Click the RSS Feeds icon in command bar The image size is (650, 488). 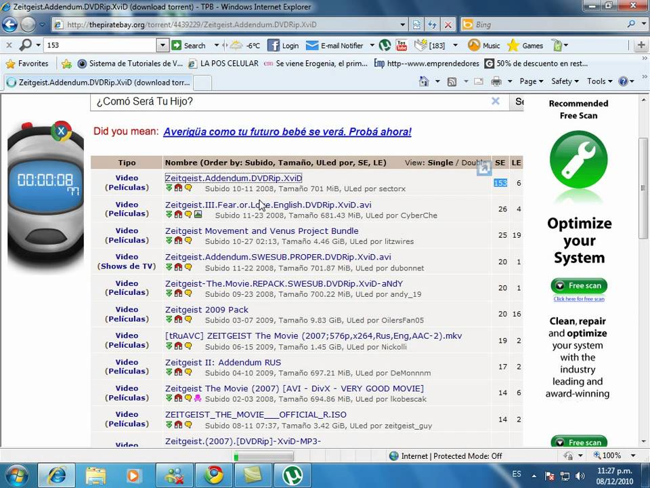(452, 82)
